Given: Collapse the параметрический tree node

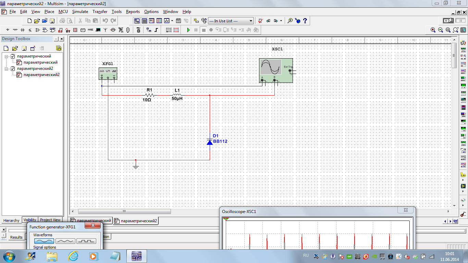Looking at the screenshot, I should [6, 56].
